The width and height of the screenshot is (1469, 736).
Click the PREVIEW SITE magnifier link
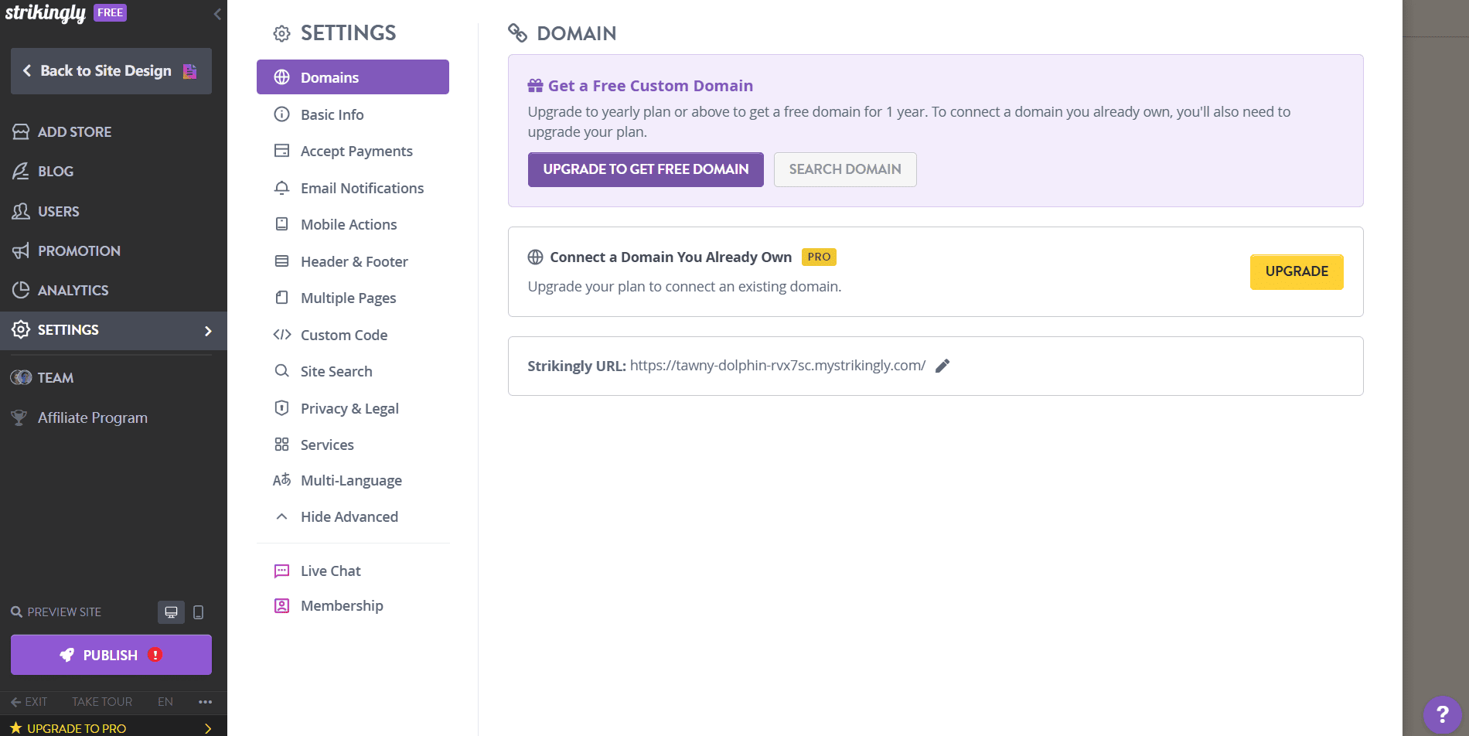pyautogui.click(x=56, y=612)
